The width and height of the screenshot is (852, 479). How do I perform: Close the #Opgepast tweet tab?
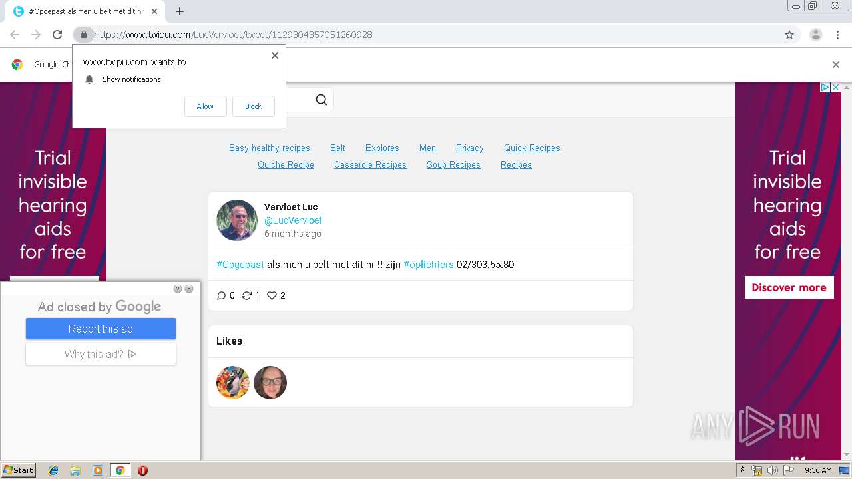[x=154, y=11]
